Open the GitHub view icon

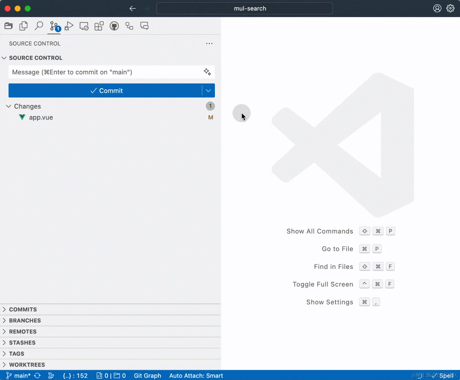[x=114, y=26]
